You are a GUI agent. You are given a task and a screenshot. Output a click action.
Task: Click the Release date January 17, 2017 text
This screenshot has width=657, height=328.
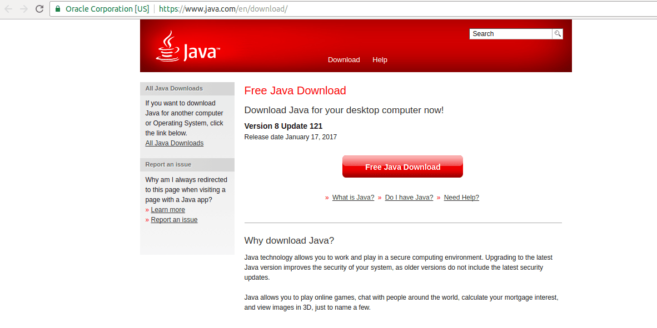coord(290,137)
